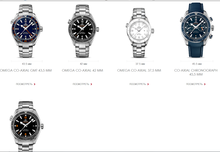Open the white 37.5 mm watch image
The width and height of the screenshot is (220, 152).
pos(140,33)
